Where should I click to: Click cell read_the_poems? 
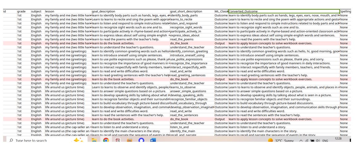192,39
